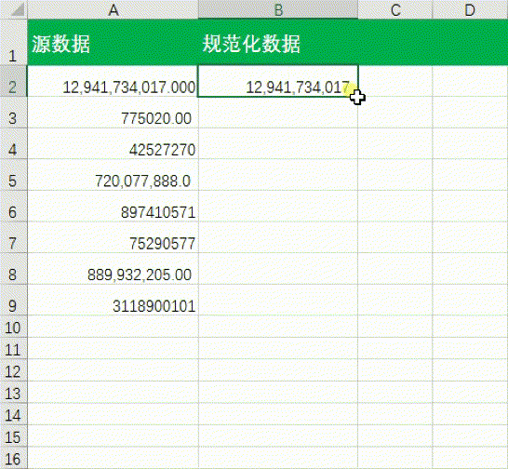Click the 规范化数据 header cell

click(x=278, y=42)
